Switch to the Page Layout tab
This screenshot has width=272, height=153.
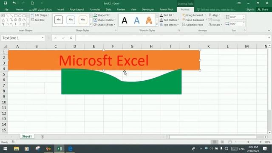76,9
